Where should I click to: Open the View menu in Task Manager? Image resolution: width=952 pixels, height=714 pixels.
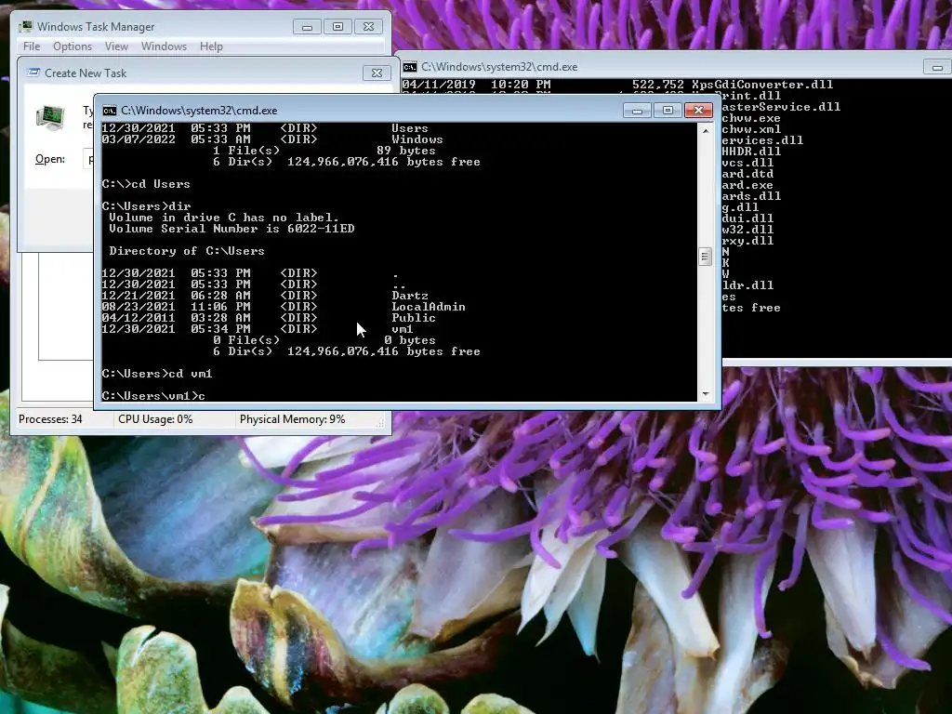(x=116, y=46)
